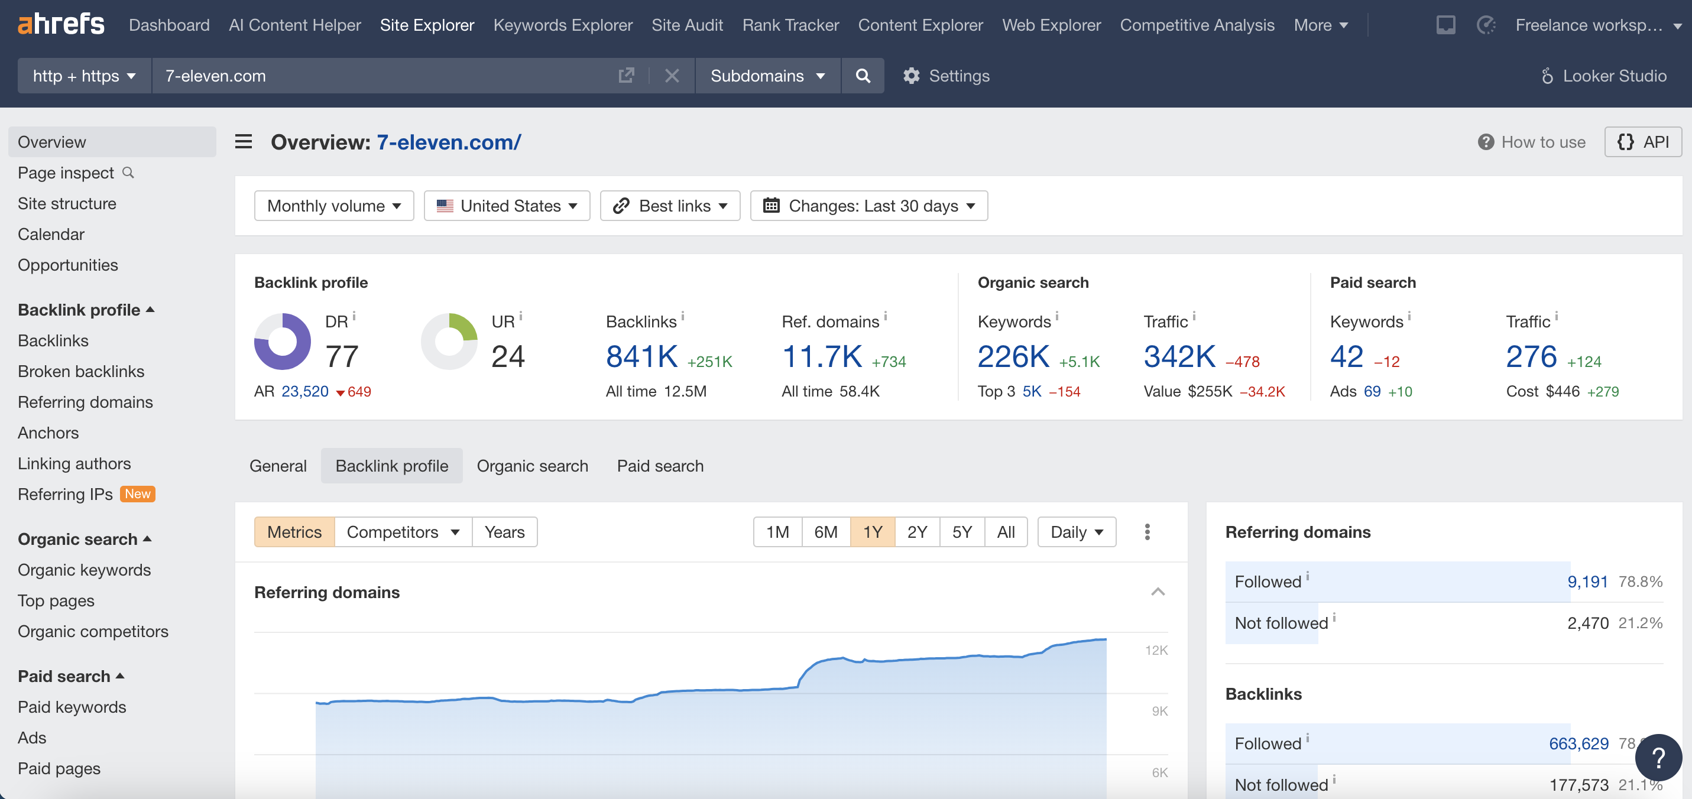The image size is (1692, 799).
Task: Open chart options three-dot menu
Action: (1147, 532)
